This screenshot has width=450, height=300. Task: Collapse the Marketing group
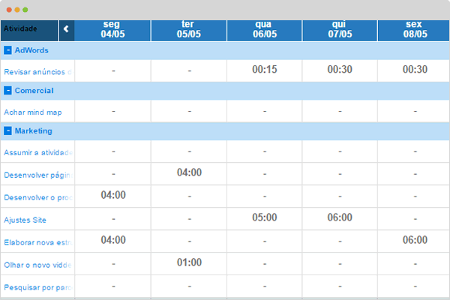pos(7,131)
